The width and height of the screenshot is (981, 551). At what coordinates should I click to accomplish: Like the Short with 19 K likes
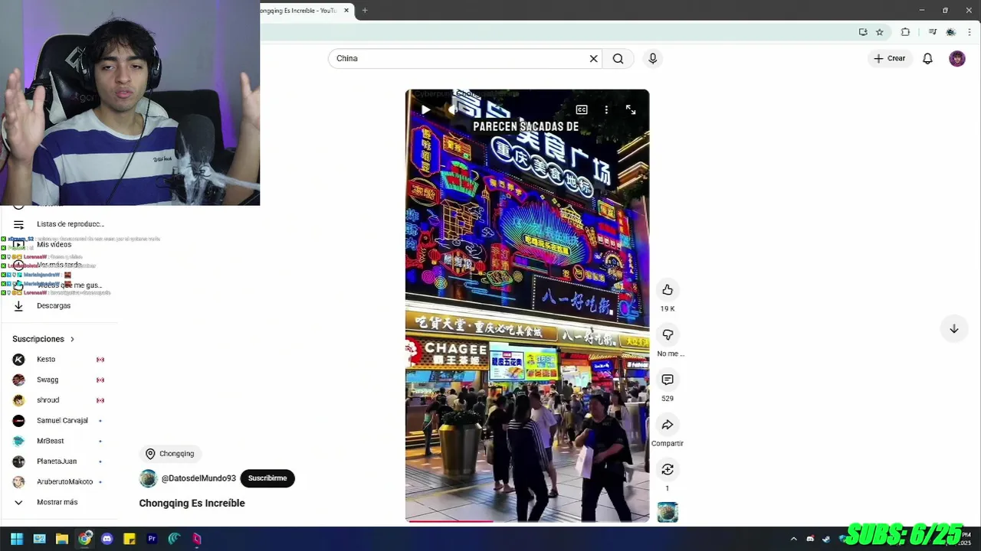pos(668,289)
